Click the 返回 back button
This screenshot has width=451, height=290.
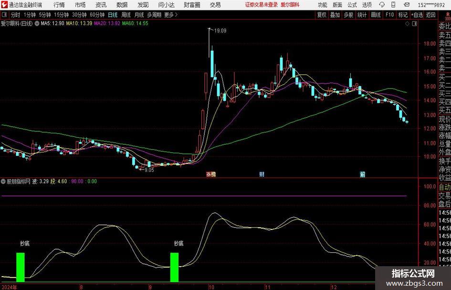click(x=430, y=15)
